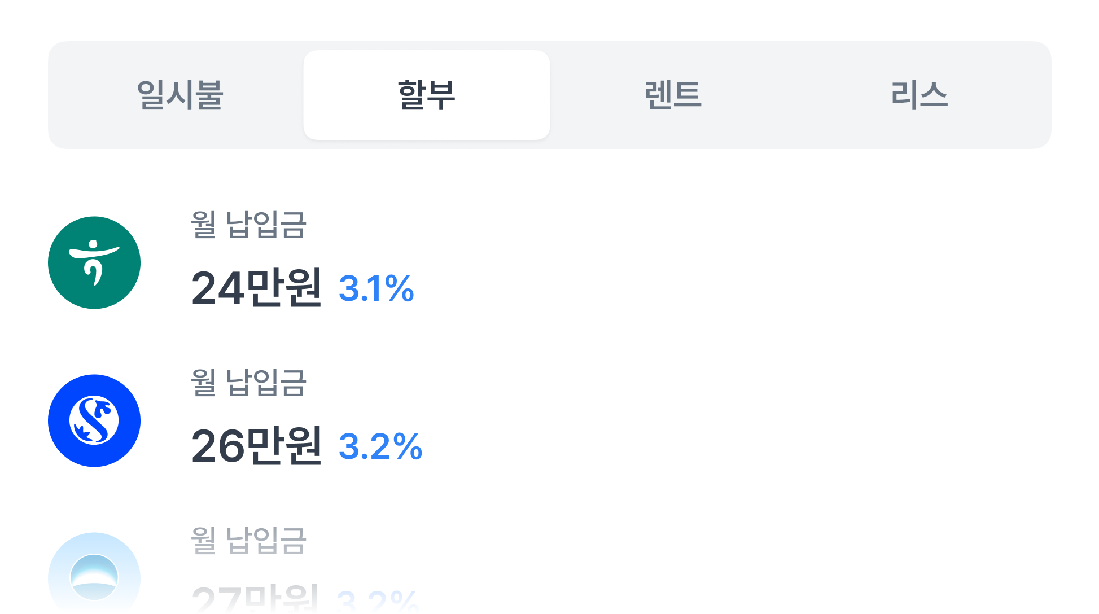Go to the 리스 tab
Image resolution: width=1099 pixels, height=614 pixels.
(919, 95)
